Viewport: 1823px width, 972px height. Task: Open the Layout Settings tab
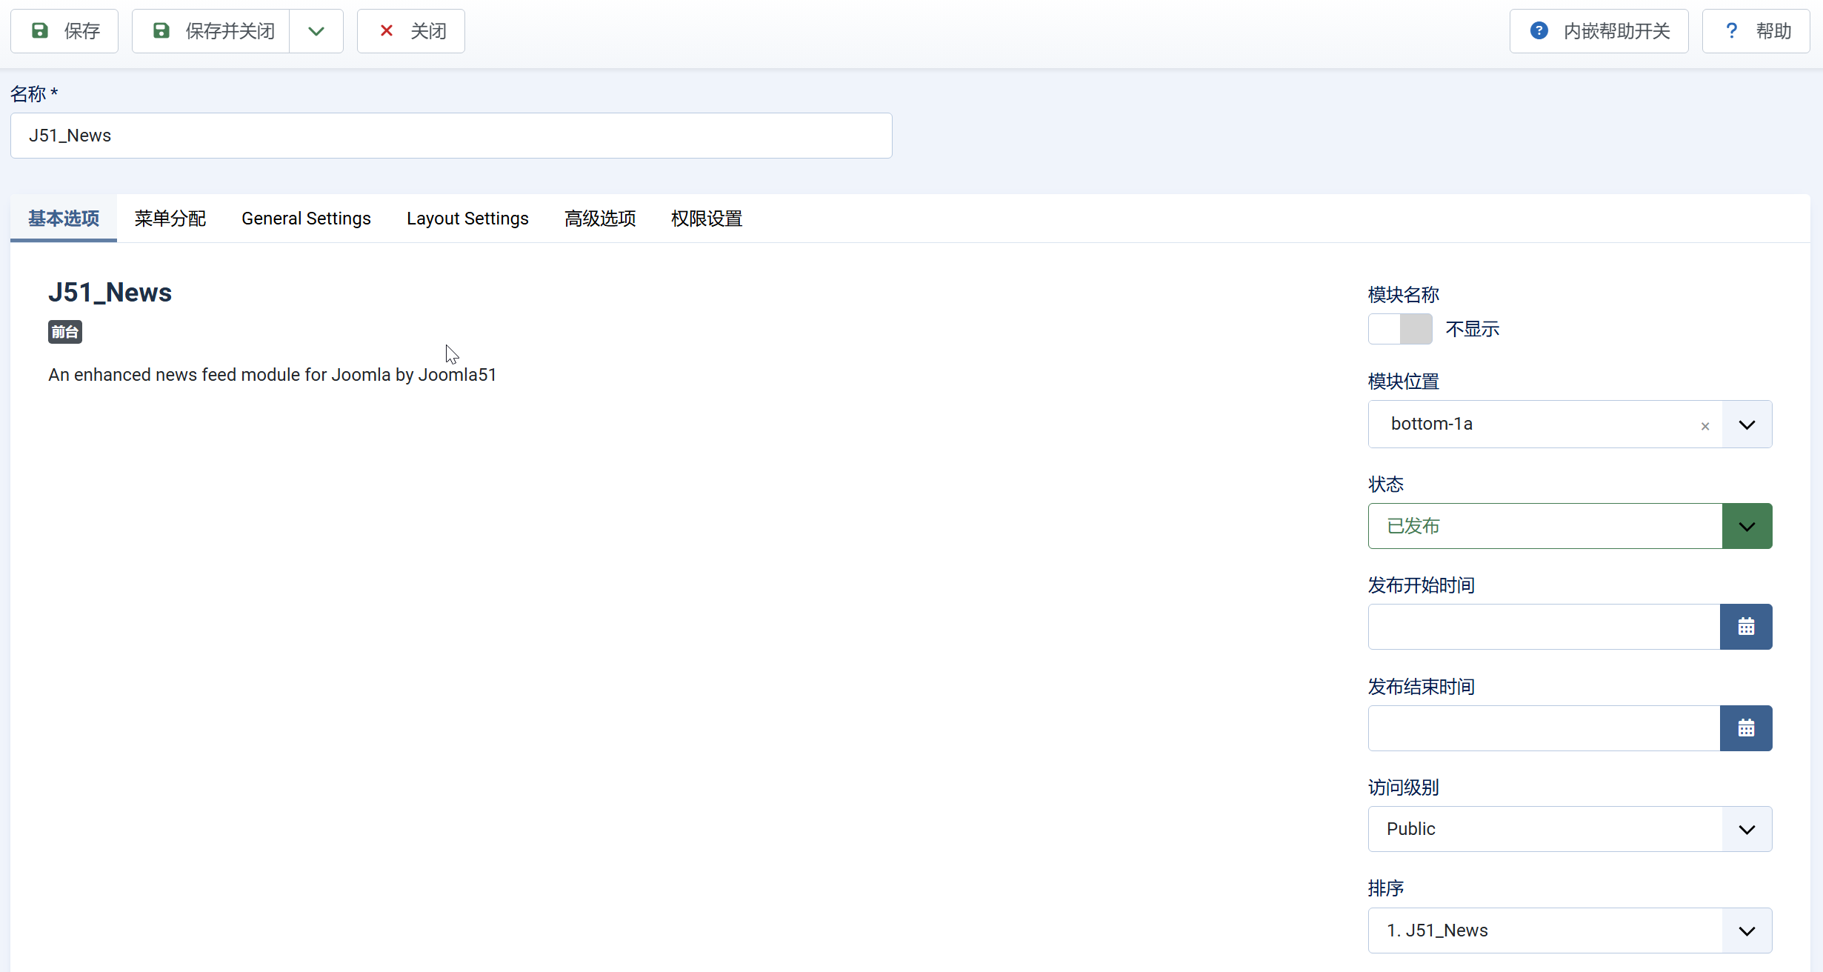pyautogui.click(x=467, y=219)
